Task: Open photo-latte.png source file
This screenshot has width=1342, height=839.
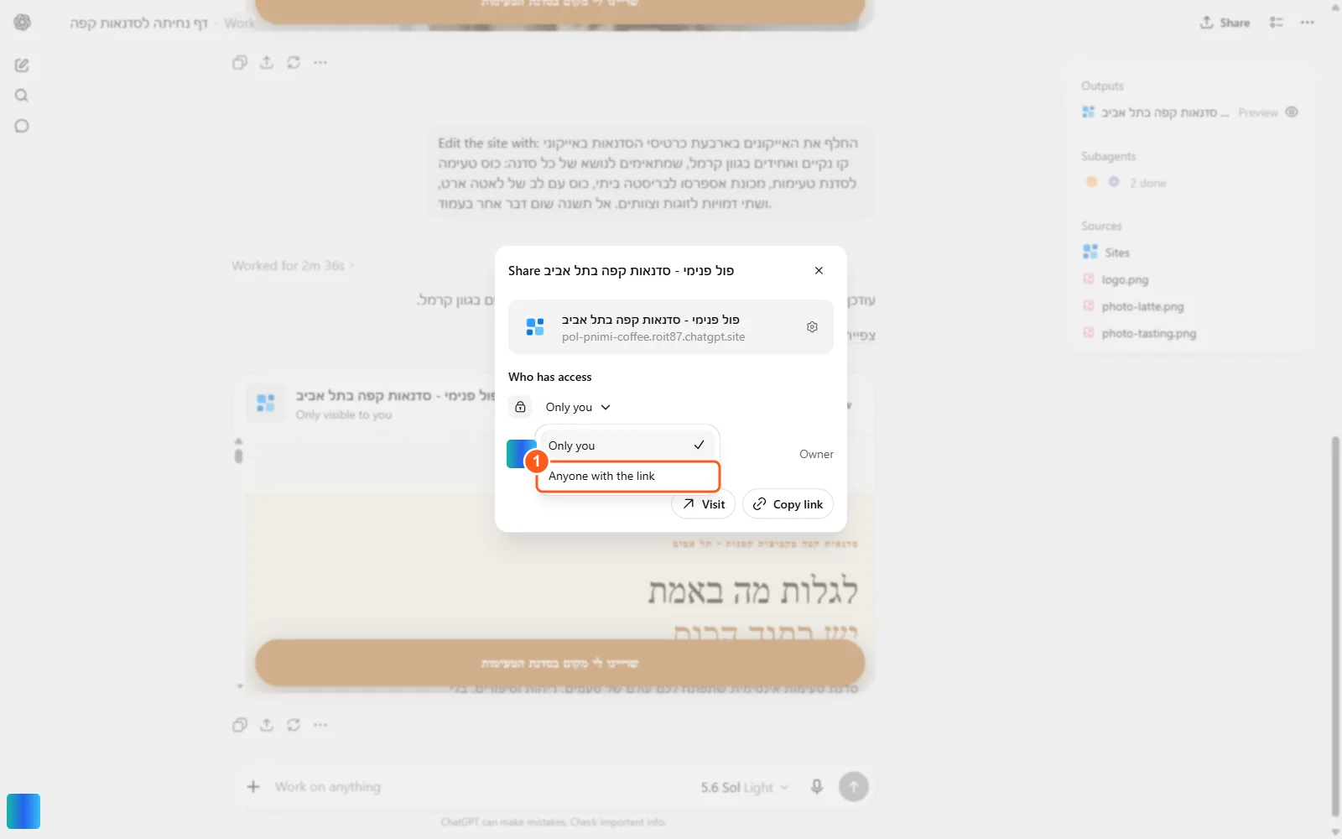Action: tap(1133, 306)
